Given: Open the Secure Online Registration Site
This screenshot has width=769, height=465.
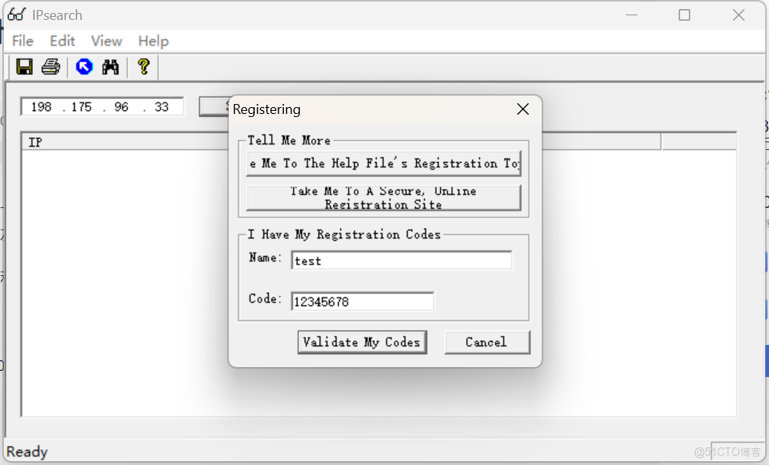Looking at the screenshot, I should 383,197.
